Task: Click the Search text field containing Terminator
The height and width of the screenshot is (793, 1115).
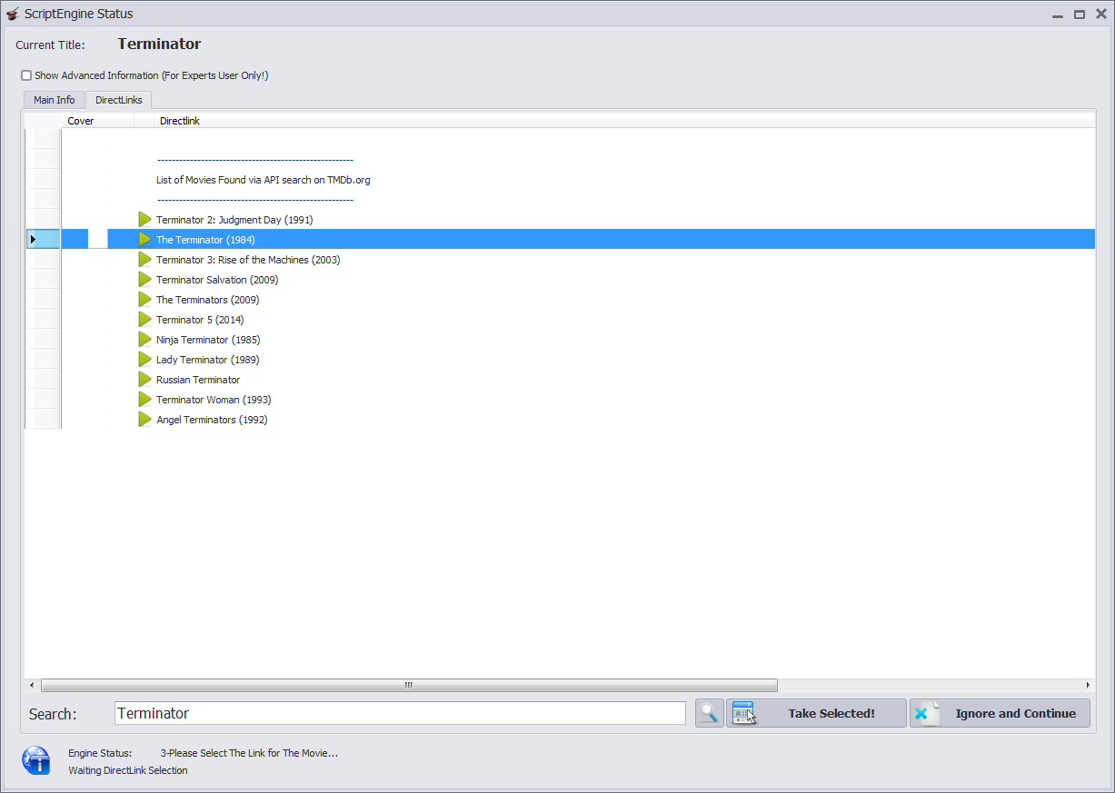Action: pos(401,713)
